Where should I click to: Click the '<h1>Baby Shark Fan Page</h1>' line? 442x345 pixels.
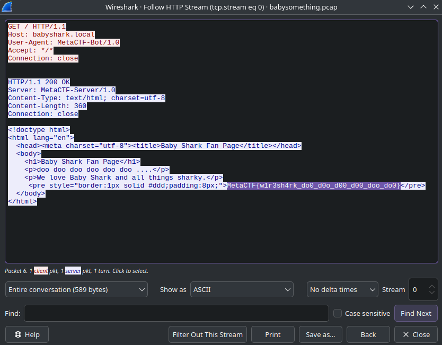click(82, 162)
